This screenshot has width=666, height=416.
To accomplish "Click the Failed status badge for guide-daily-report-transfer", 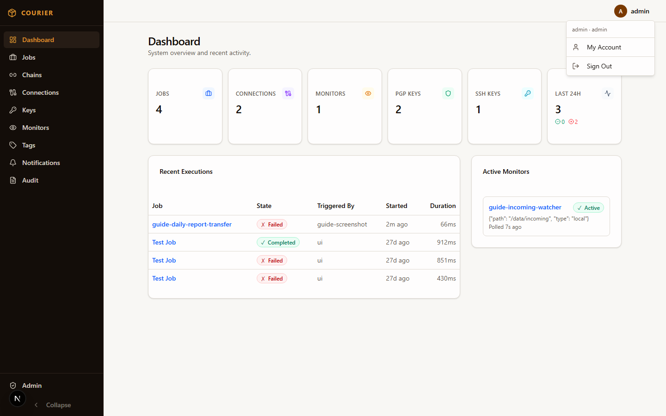I will (x=271, y=224).
